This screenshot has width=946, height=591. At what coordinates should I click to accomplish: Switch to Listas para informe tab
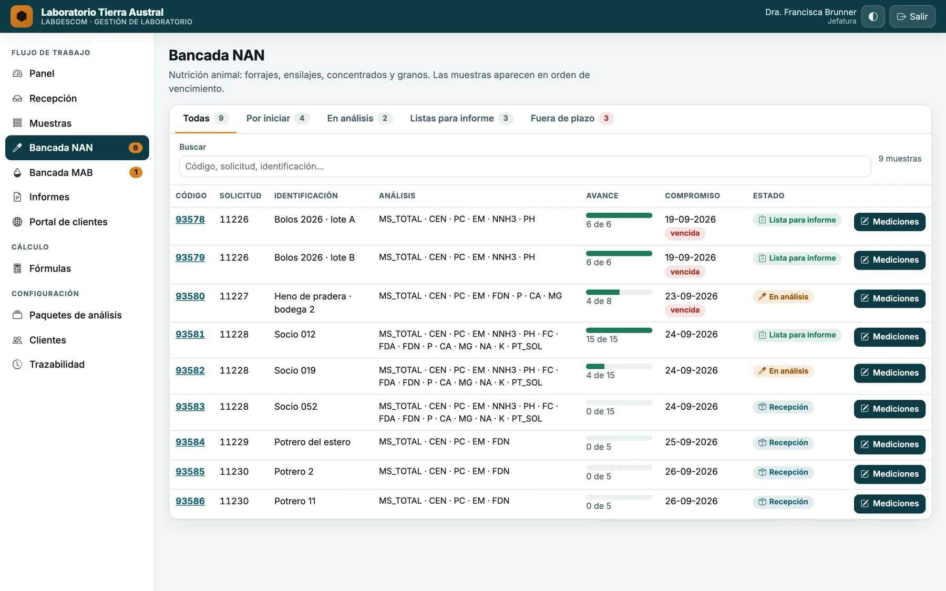tap(461, 119)
